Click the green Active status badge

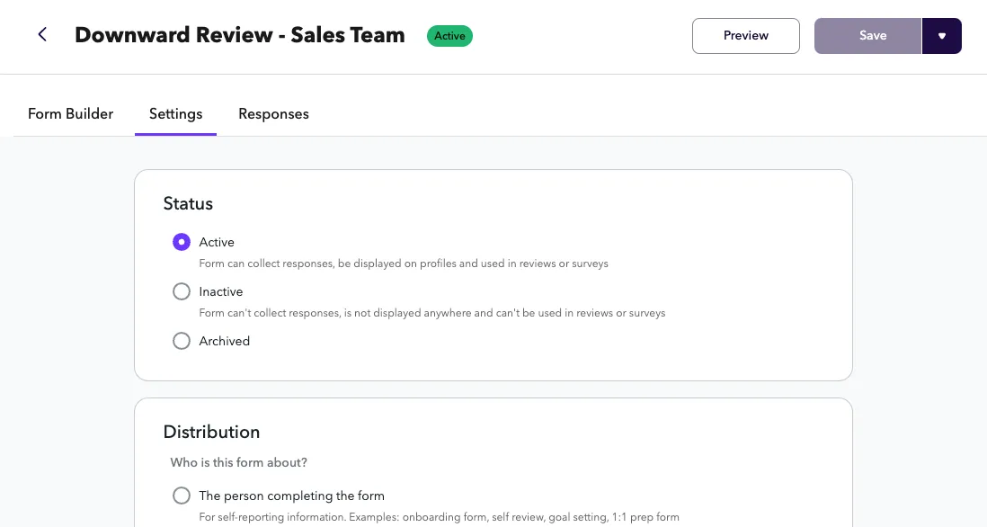pos(449,36)
